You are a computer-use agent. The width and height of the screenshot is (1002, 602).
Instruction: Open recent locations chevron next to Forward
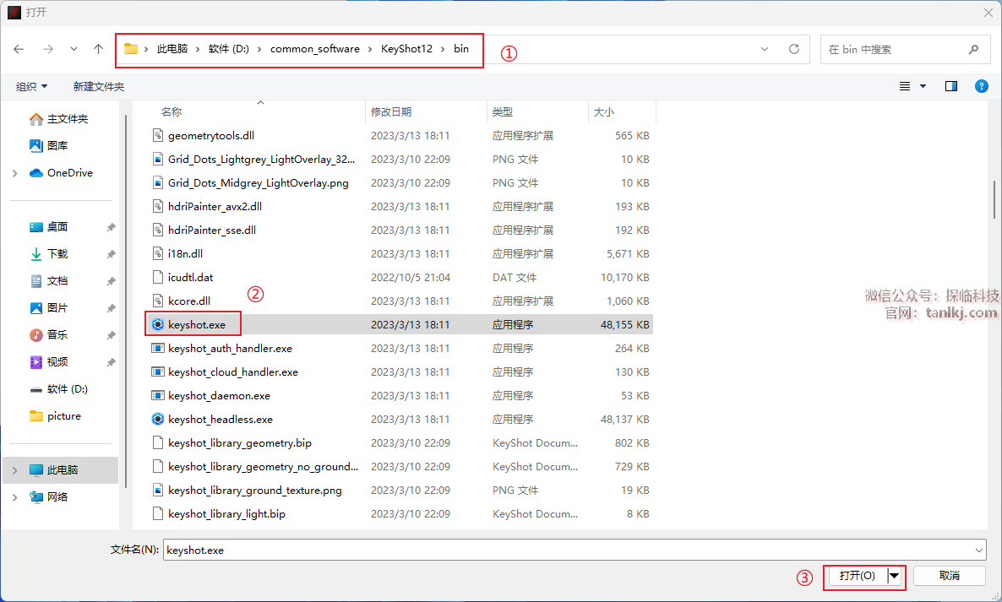(x=74, y=49)
